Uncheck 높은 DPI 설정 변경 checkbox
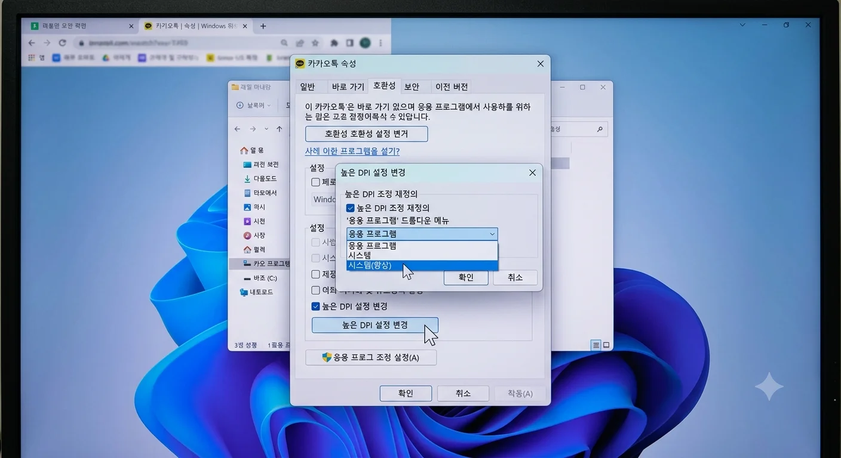This screenshot has height=458, width=841. (x=316, y=307)
